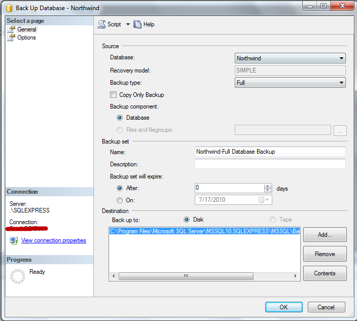Expand the Script dropdown arrow

point(128,24)
